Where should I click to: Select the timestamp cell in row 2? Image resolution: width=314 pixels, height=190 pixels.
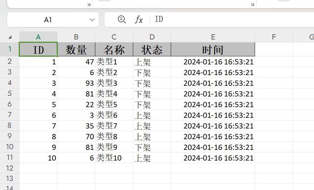pos(213,61)
